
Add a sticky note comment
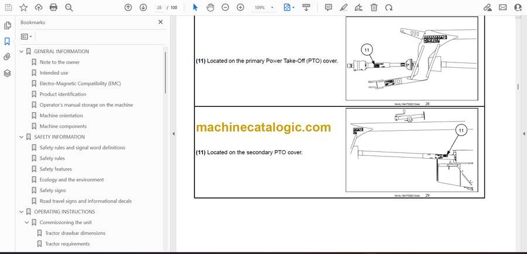point(328,8)
